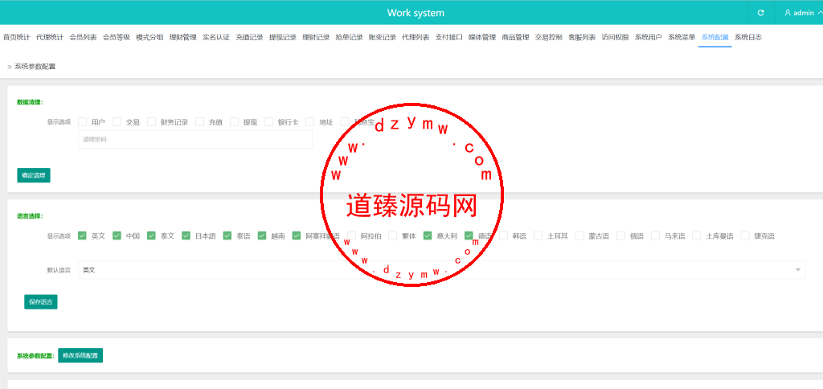
Task: Enable the 土耳其 language checkbox
Action: click(538, 235)
